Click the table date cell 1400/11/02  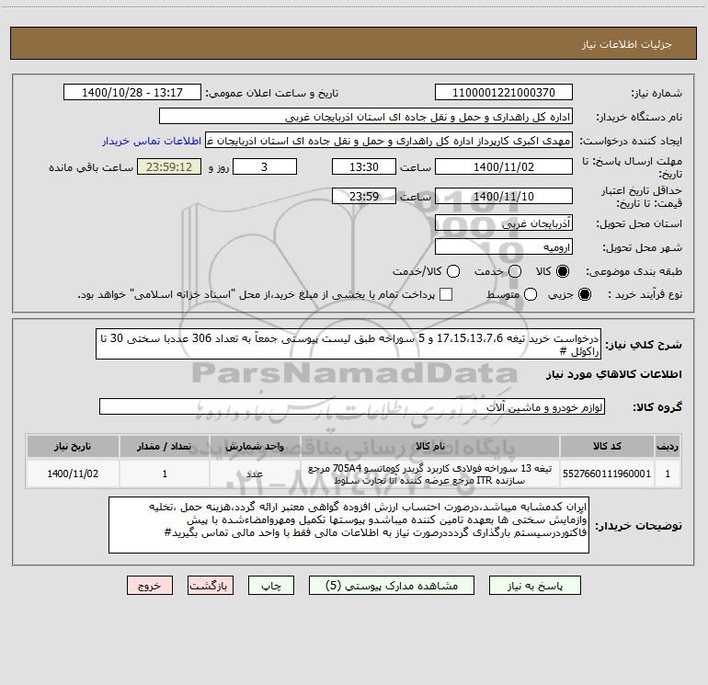click(73, 474)
